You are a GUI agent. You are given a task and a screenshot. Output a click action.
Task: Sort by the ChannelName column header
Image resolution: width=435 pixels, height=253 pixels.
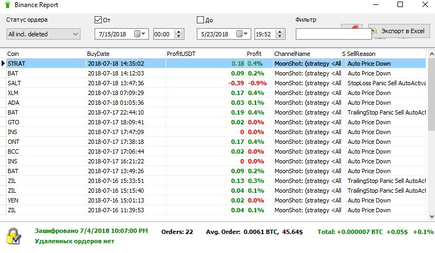tap(307, 54)
